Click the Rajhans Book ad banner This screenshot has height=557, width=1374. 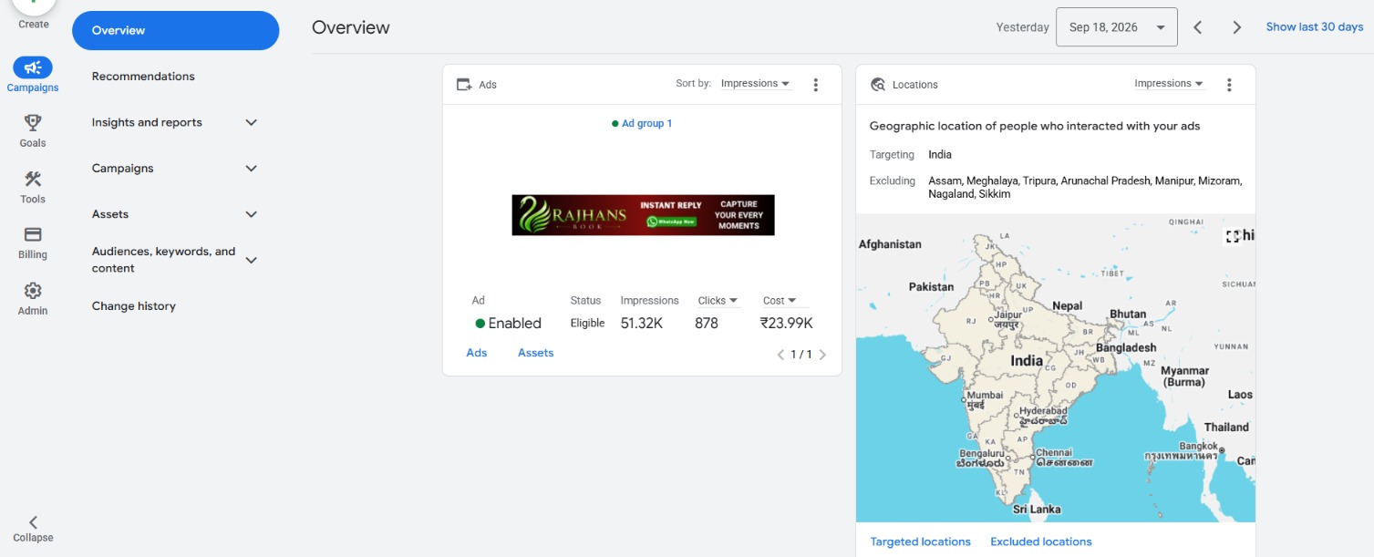(x=643, y=215)
